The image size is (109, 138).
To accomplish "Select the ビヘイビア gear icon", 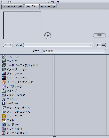I will (x=4, y=57).
